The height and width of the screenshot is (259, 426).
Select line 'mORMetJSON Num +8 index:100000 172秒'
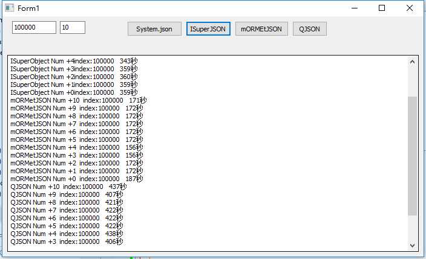tap(77, 116)
